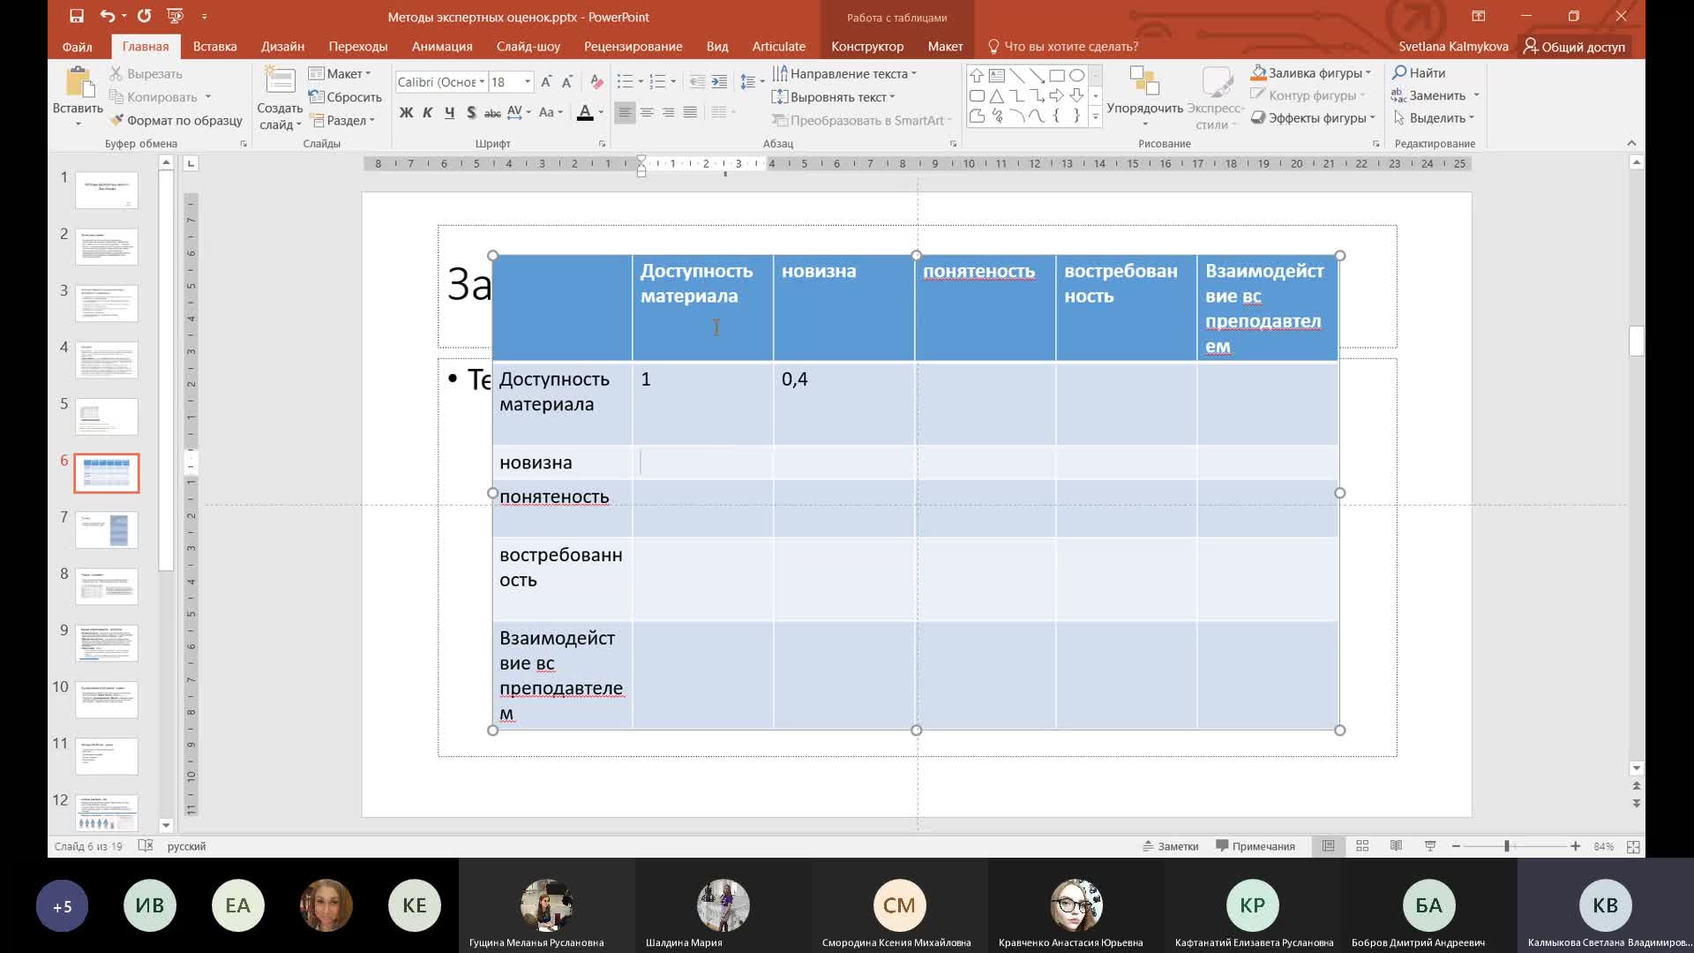This screenshot has height=953, width=1694.
Task: Switch to the Дизайн tab
Action: coord(282,46)
